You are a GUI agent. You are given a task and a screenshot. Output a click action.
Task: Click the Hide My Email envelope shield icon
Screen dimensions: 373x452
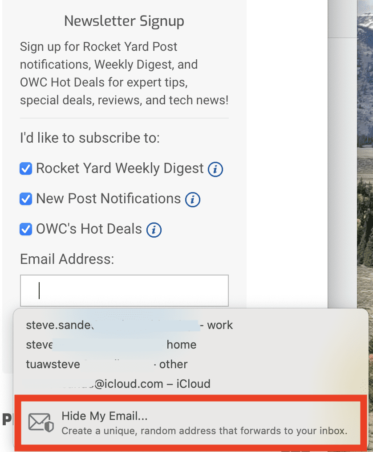[41, 423]
